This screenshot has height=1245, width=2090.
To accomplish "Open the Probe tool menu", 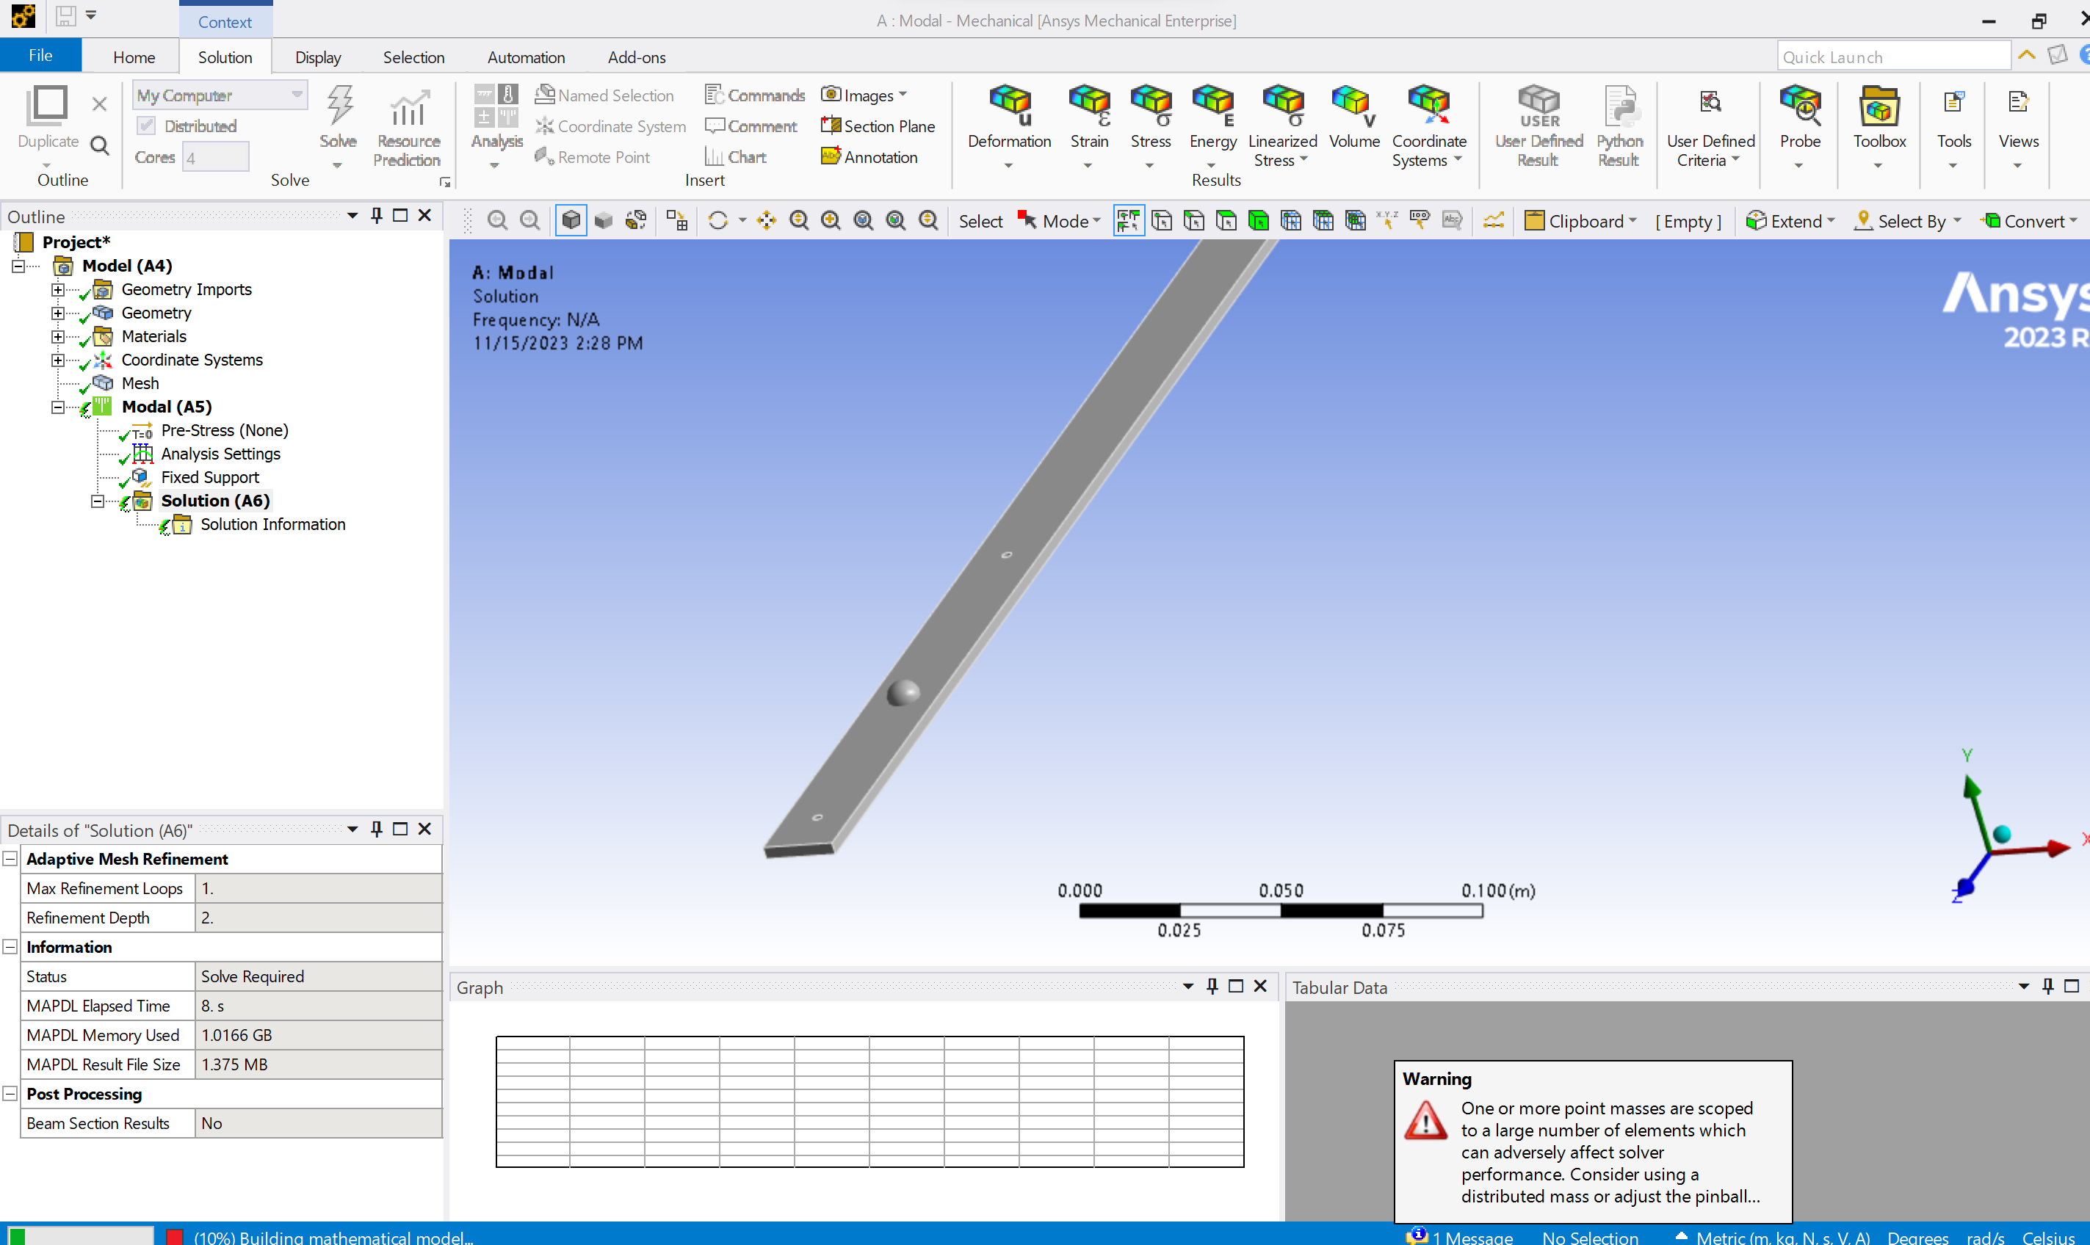I will coord(1800,126).
